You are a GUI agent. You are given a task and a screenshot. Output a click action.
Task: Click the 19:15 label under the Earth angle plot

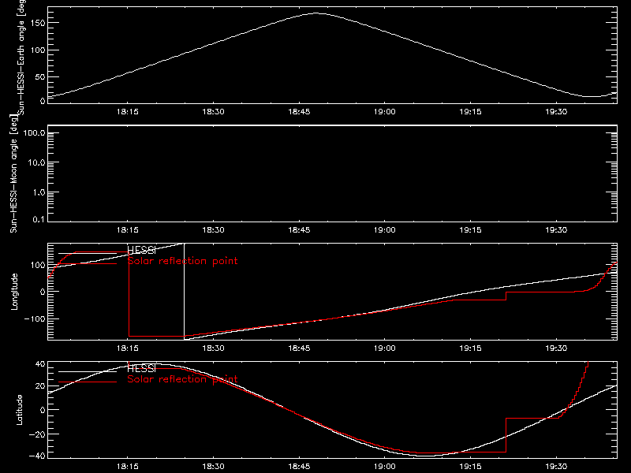[x=470, y=111]
